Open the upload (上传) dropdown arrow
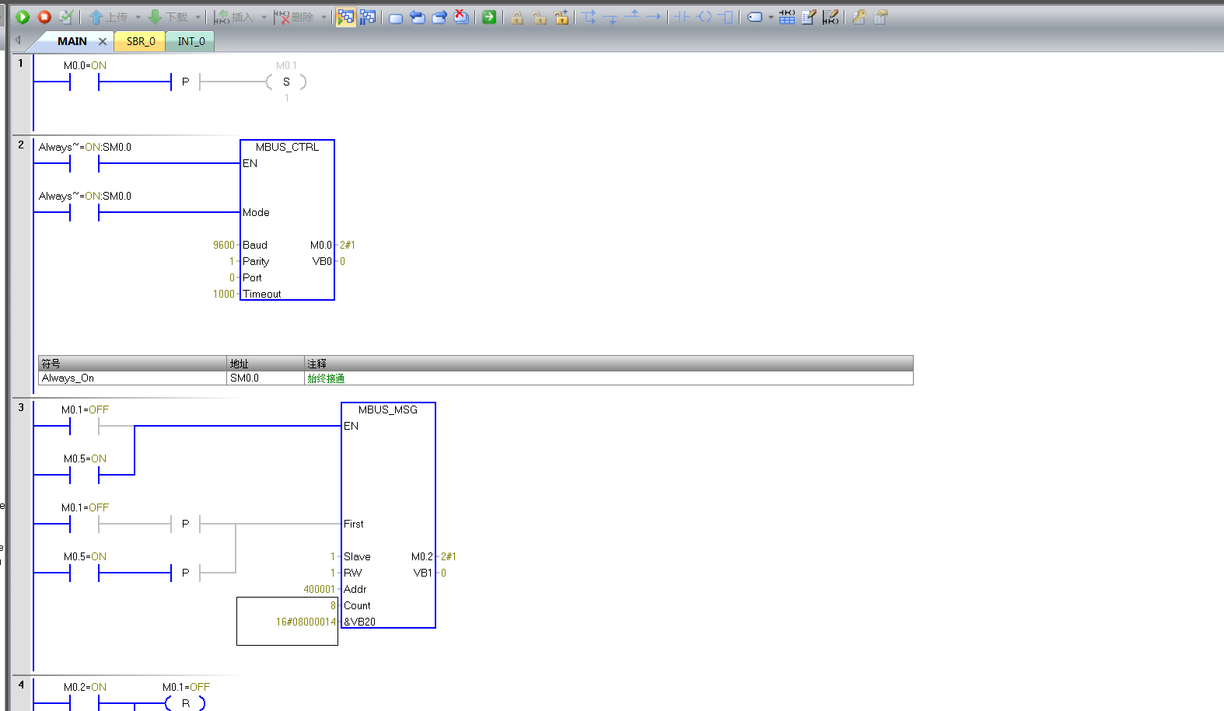The height and width of the screenshot is (711, 1224). (138, 17)
